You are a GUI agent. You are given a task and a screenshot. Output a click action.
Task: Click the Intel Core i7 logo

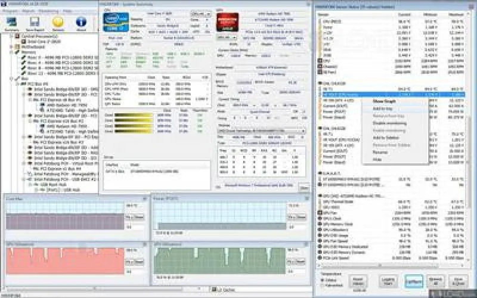coord(116,22)
